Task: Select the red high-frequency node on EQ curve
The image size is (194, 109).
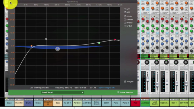Action: point(115,40)
